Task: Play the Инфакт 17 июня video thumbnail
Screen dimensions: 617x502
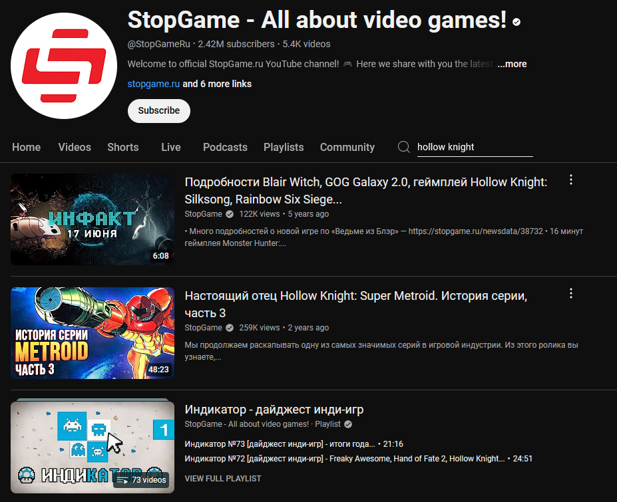Action: pos(93,219)
